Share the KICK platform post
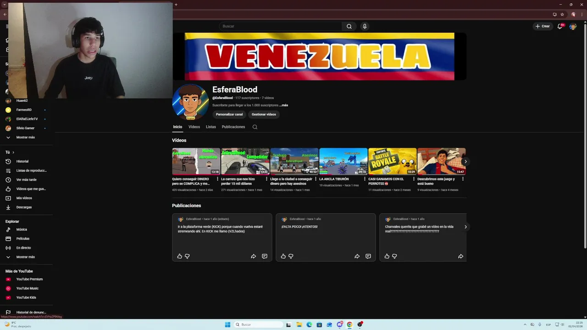Viewport: 587px width, 330px height. click(x=253, y=256)
